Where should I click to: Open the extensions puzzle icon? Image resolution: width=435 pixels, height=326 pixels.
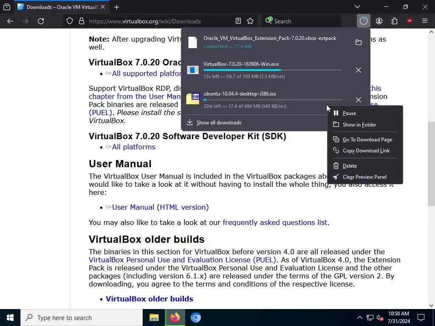pyautogui.click(x=394, y=21)
